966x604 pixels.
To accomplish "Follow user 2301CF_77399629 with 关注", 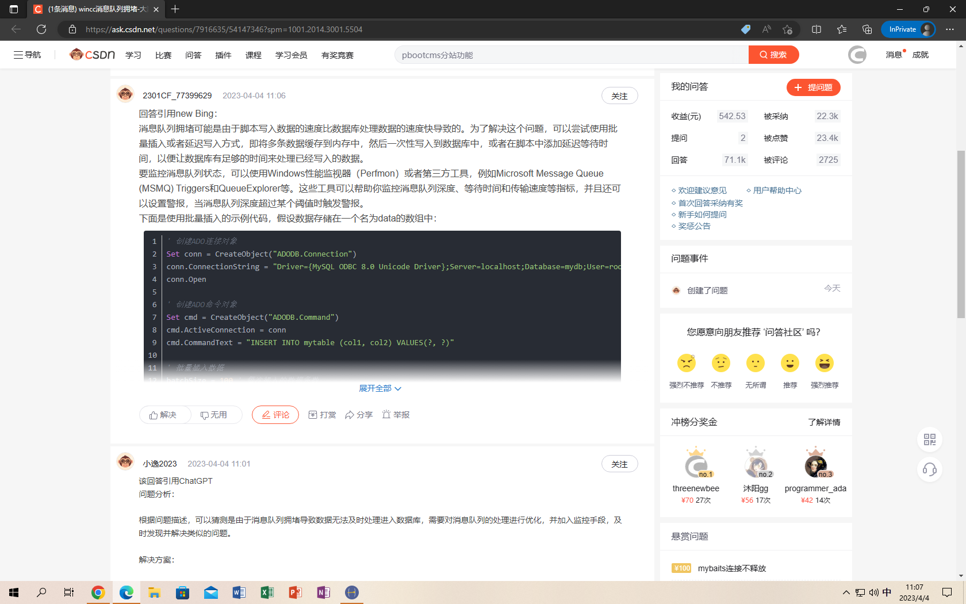I will (x=620, y=96).
